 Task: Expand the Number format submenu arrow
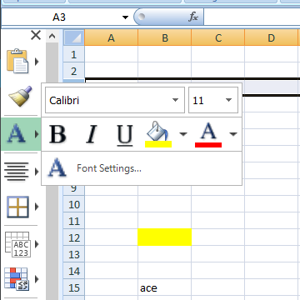37,244
